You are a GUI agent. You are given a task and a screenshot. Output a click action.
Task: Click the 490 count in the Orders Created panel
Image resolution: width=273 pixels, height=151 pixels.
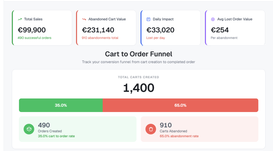[x=44, y=125]
